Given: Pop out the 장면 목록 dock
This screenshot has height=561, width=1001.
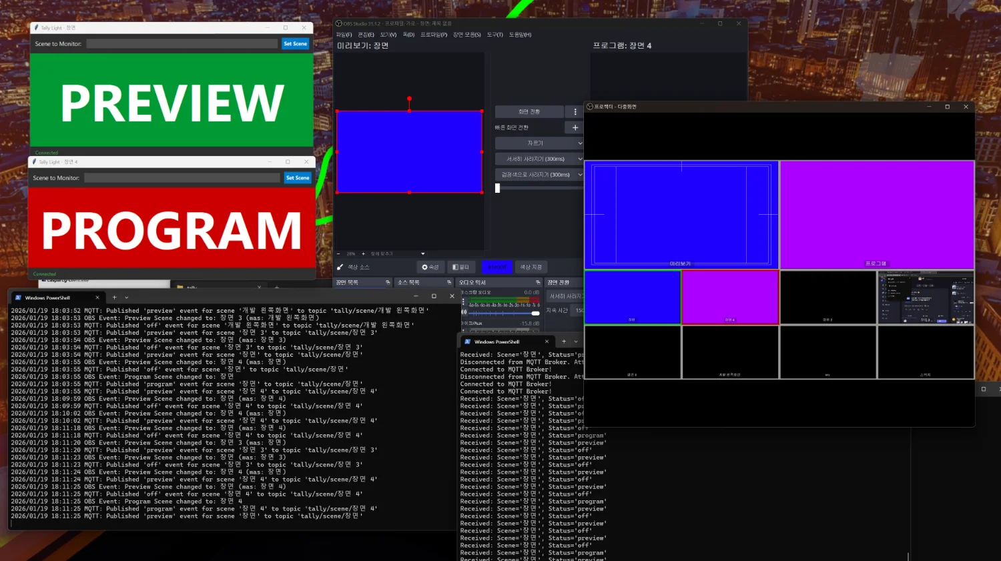Looking at the screenshot, I should pyautogui.click(x=388, y=282).
